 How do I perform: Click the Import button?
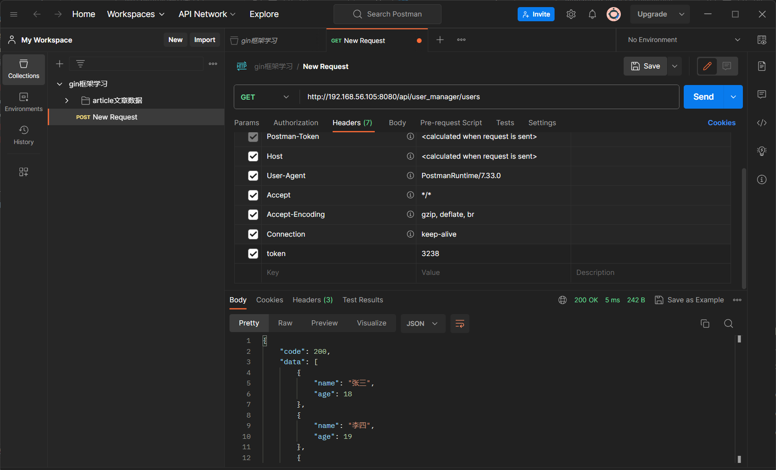click(205, 40)
